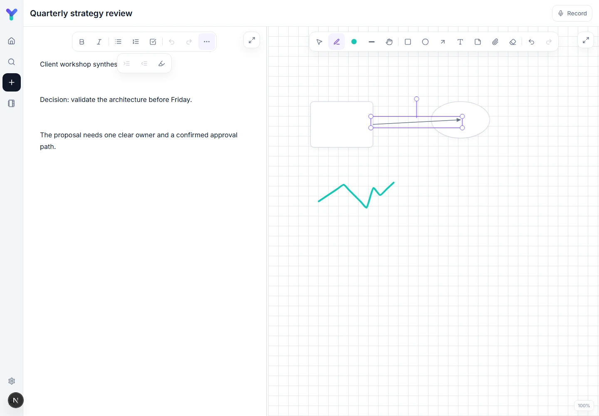Screen dimensions: 599x416
Task: Toggle bold formatting in the note toolbar
Action: [82, 42]
